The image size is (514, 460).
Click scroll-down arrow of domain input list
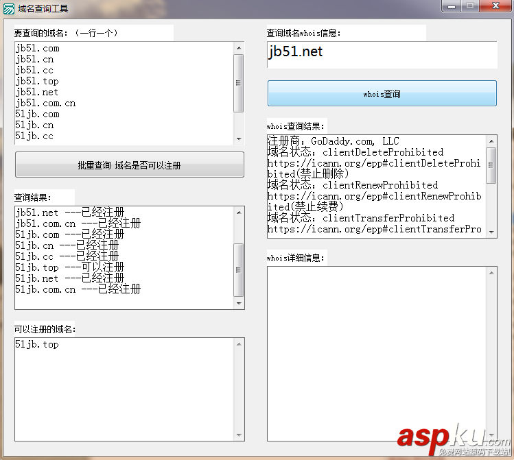pyautogui.click(x=239, y=138)
